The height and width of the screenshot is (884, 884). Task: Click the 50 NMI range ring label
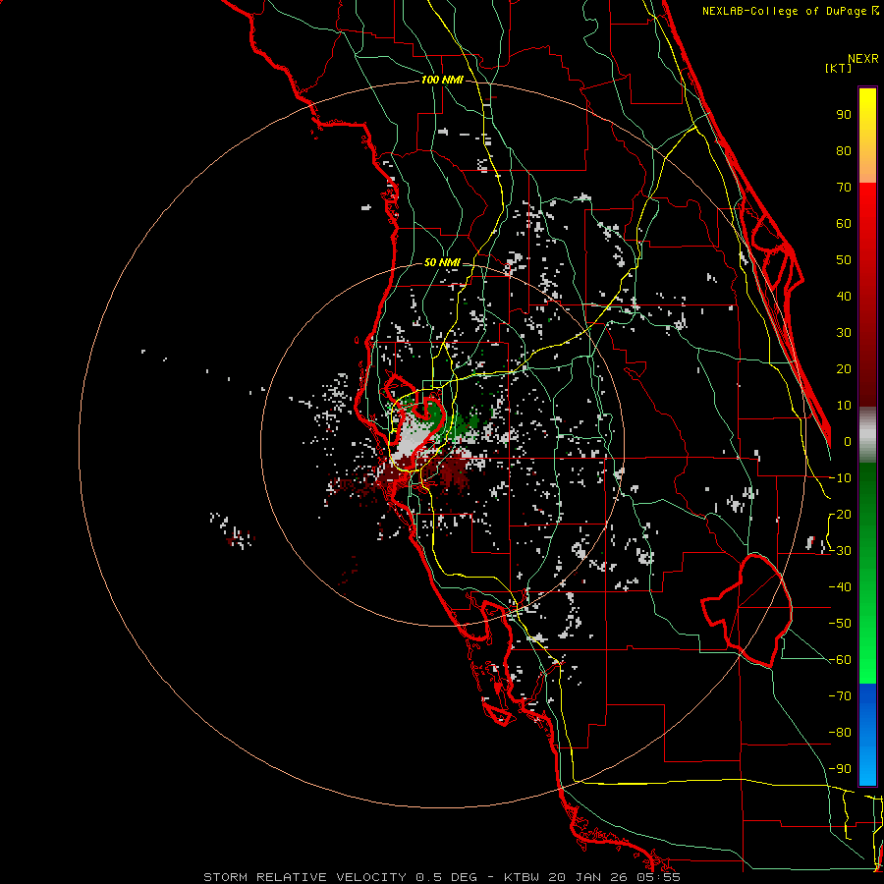coord(442,262)
